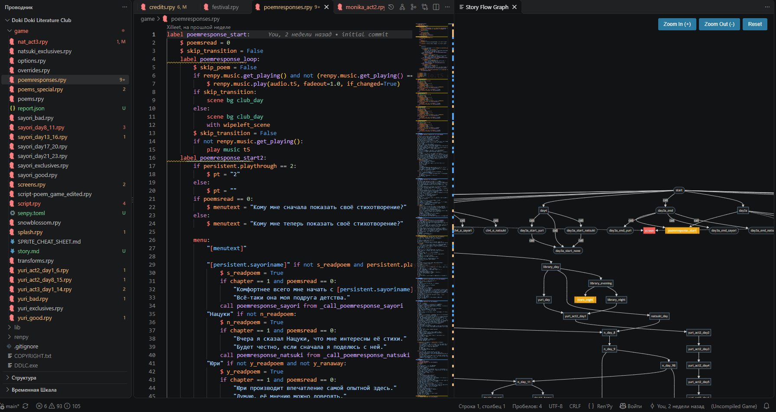Close the Story Flow Graph tab
Screen dimensions: 776x412
514,7
